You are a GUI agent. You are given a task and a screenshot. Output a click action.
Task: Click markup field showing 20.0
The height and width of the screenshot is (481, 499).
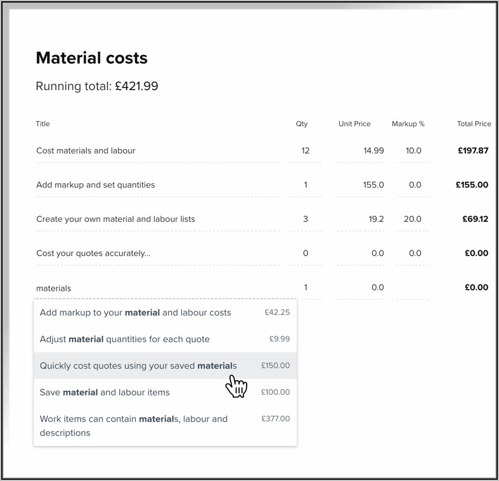click(412, 219)
